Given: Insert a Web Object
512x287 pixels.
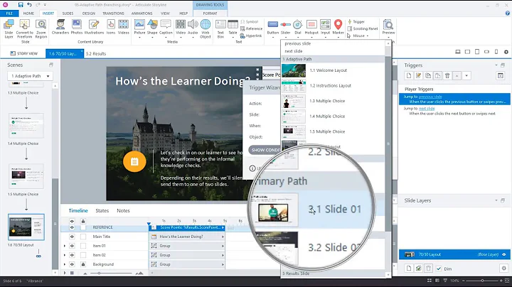Looking at the screenshot, I should [x=206, y=29].
